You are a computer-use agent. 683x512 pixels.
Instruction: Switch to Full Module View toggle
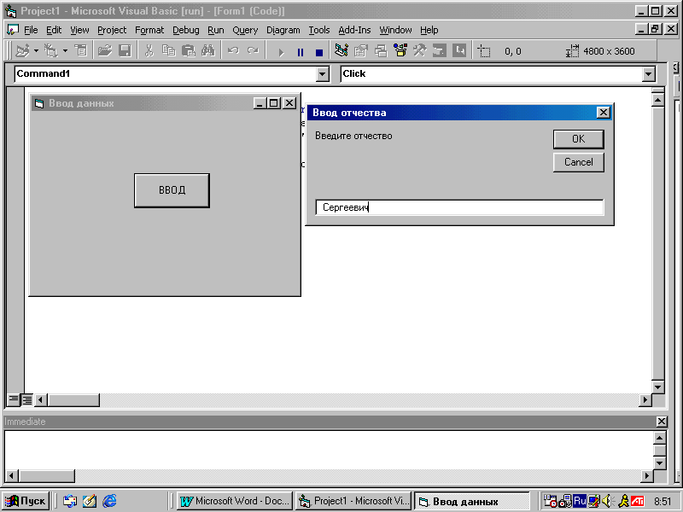click(27, 399)
